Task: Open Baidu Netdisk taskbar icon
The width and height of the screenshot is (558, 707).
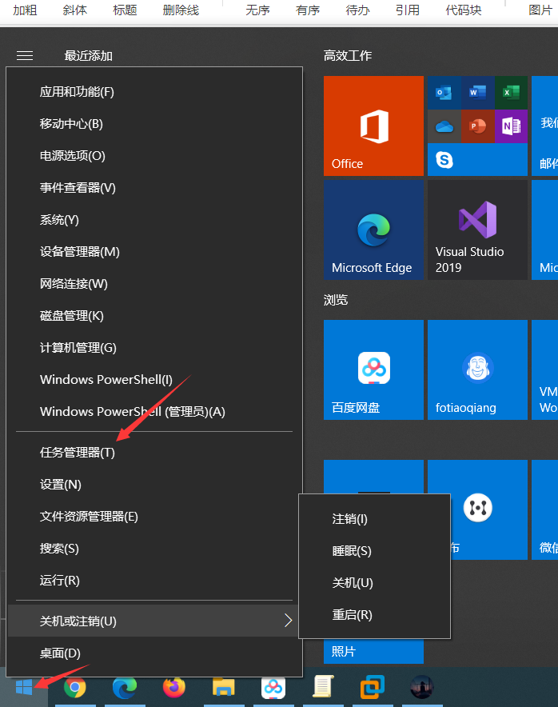Action: [273, 687]
